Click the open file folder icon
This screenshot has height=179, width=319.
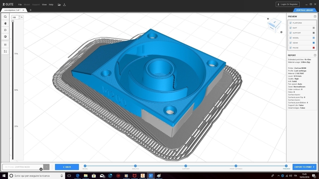coord(59,4)
